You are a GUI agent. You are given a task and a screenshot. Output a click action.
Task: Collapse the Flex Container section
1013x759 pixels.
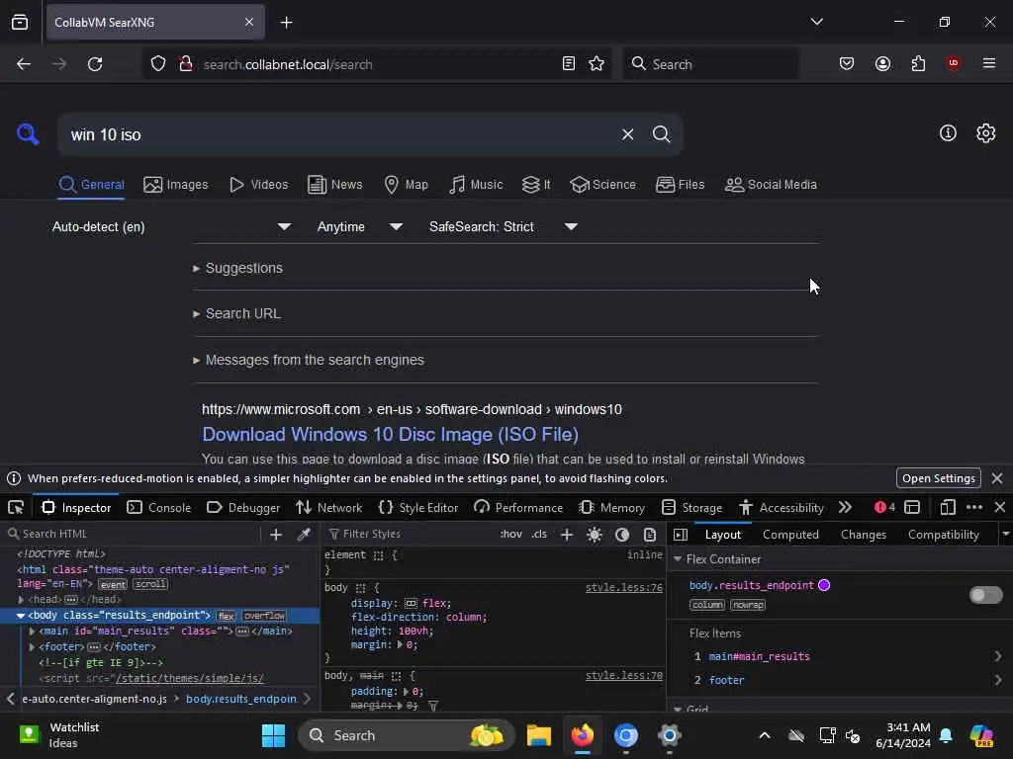click(x=678, y=559)
